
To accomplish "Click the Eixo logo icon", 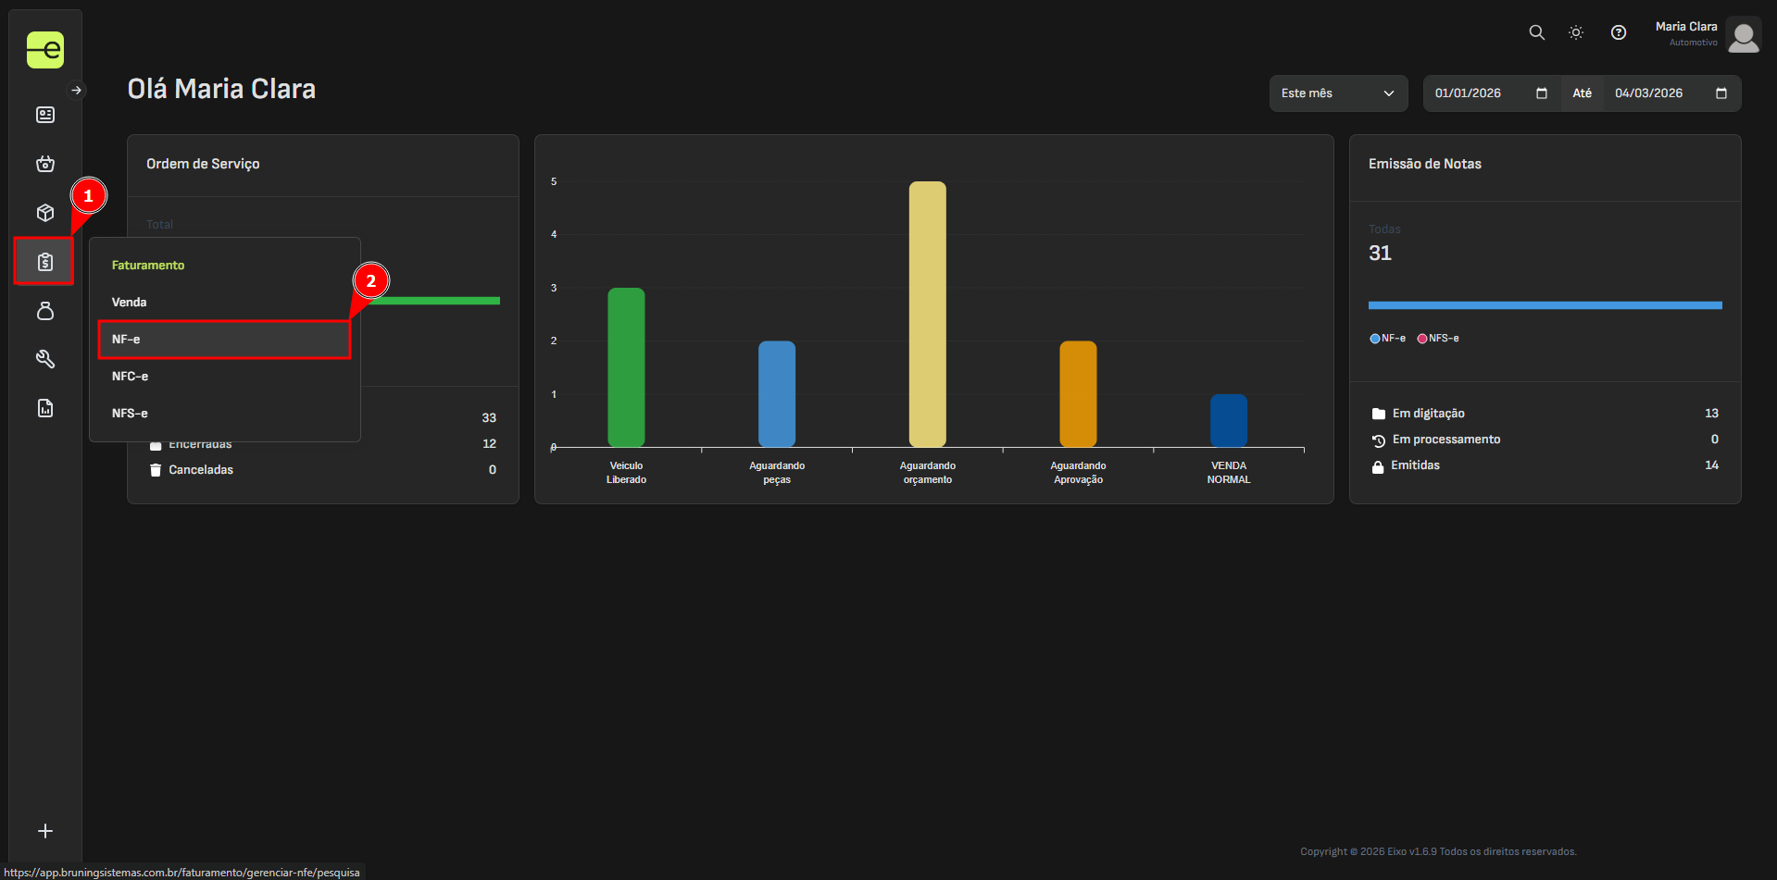I will [44, 50].
